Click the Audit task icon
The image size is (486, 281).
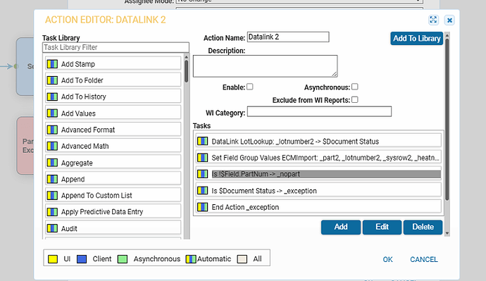(52, 228)
